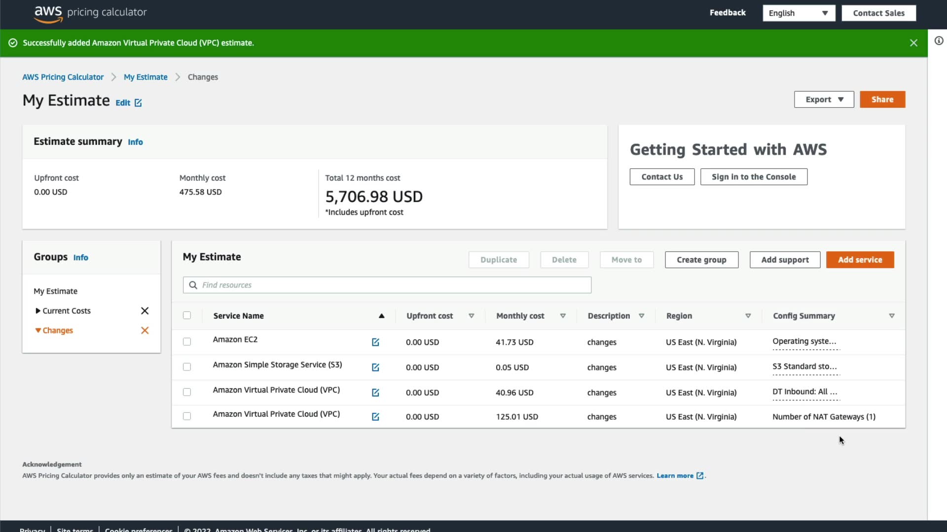Click the edit icon for Amazon EC2

pos(375,342)
